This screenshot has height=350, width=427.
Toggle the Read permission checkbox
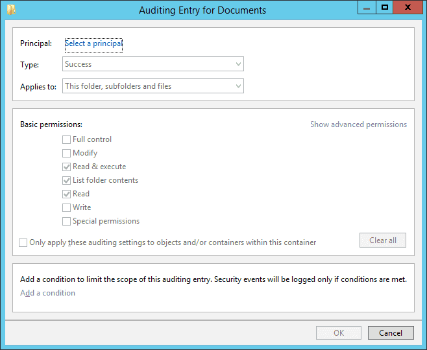[67, 194]
